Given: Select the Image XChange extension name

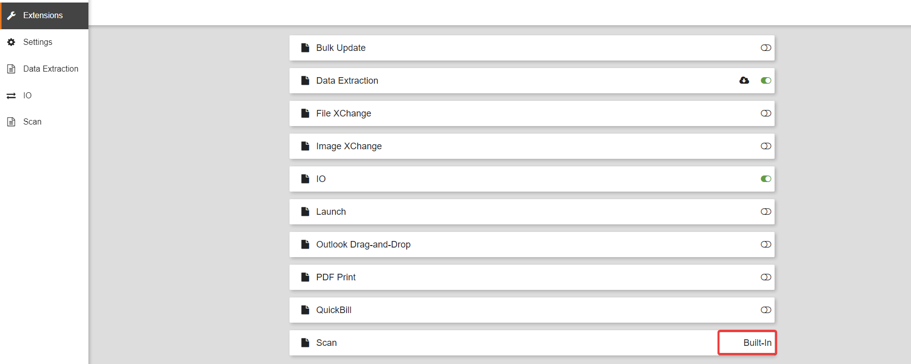Looking at the screenshot, I should [349, 146].
